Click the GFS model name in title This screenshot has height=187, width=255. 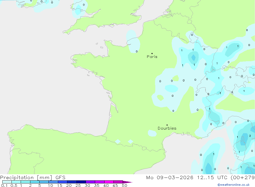(x=60, y=178)
